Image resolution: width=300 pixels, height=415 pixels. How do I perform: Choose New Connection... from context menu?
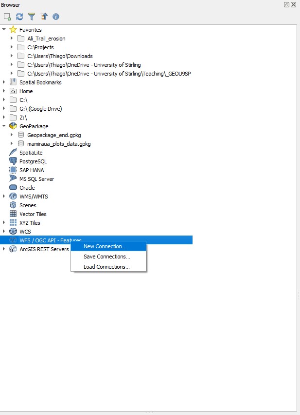point(108,246)
